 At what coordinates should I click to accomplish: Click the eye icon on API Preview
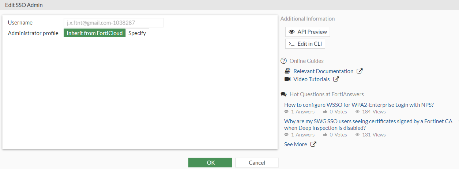pyautogui.click(x=291, y=32)
